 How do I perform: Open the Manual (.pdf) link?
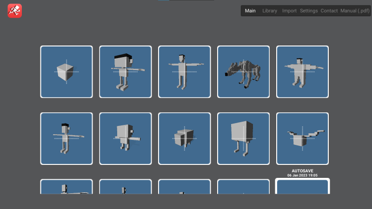click(x=355, y=11)
